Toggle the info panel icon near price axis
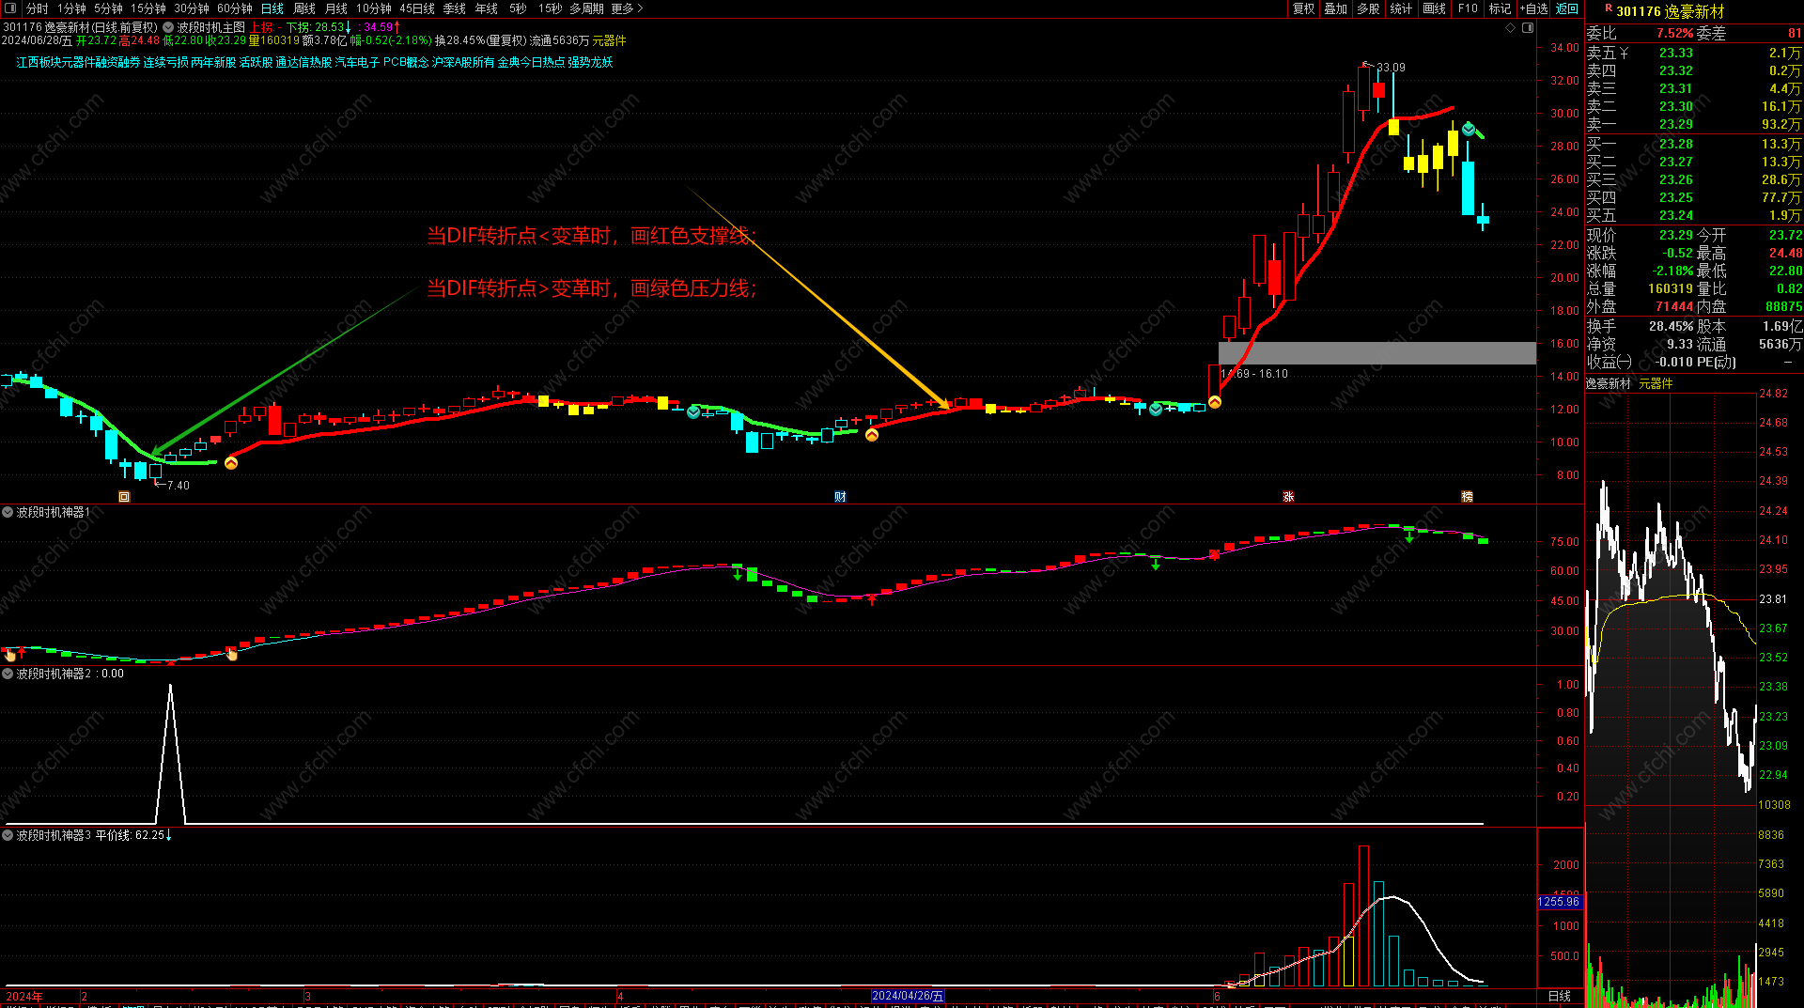This screenshot has height=1008, width=1804. [x=1528, y=28]
